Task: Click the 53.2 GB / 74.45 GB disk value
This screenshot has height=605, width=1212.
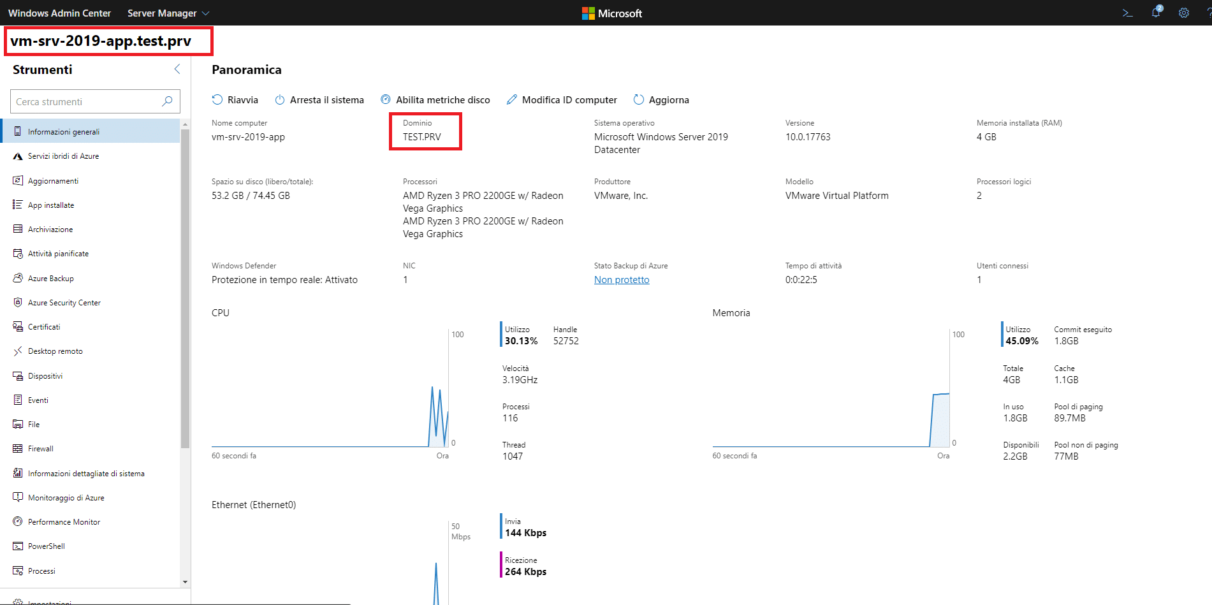Action: pyautogui.click(x=251, y=196)
